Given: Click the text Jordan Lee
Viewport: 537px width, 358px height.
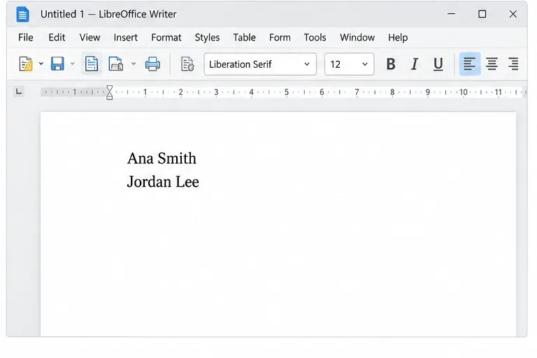Looking at the screenshot, I should pyautogui.click(x=163, y=182).
